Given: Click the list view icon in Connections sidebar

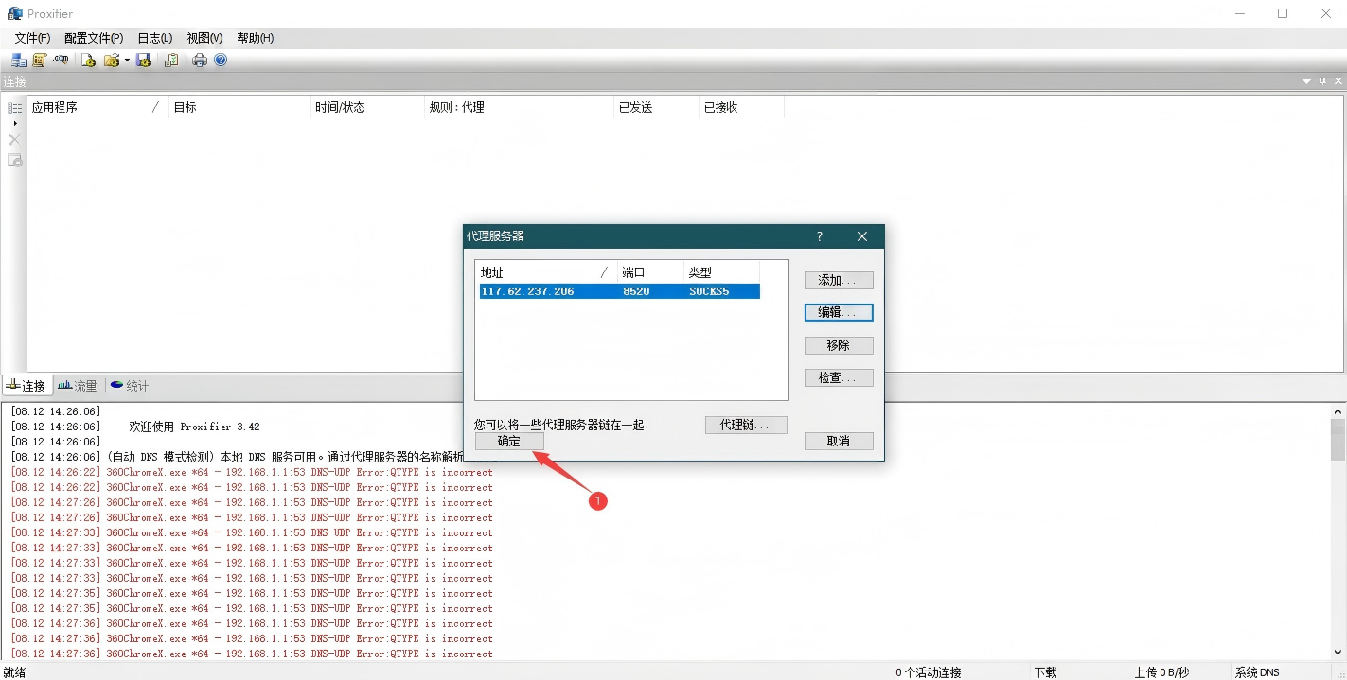Looking at the screenshot, I should pos(14,108).
